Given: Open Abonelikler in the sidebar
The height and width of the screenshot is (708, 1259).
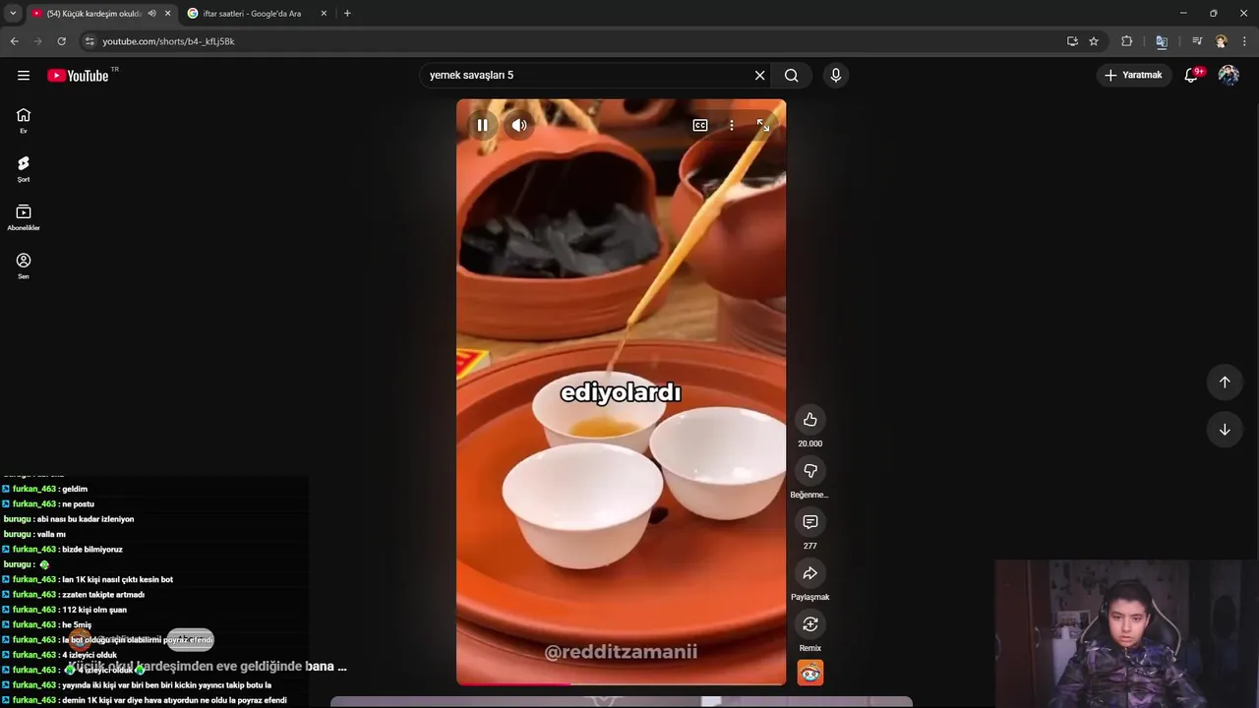Looking at the screenshot, I should (x=24, y=217).
